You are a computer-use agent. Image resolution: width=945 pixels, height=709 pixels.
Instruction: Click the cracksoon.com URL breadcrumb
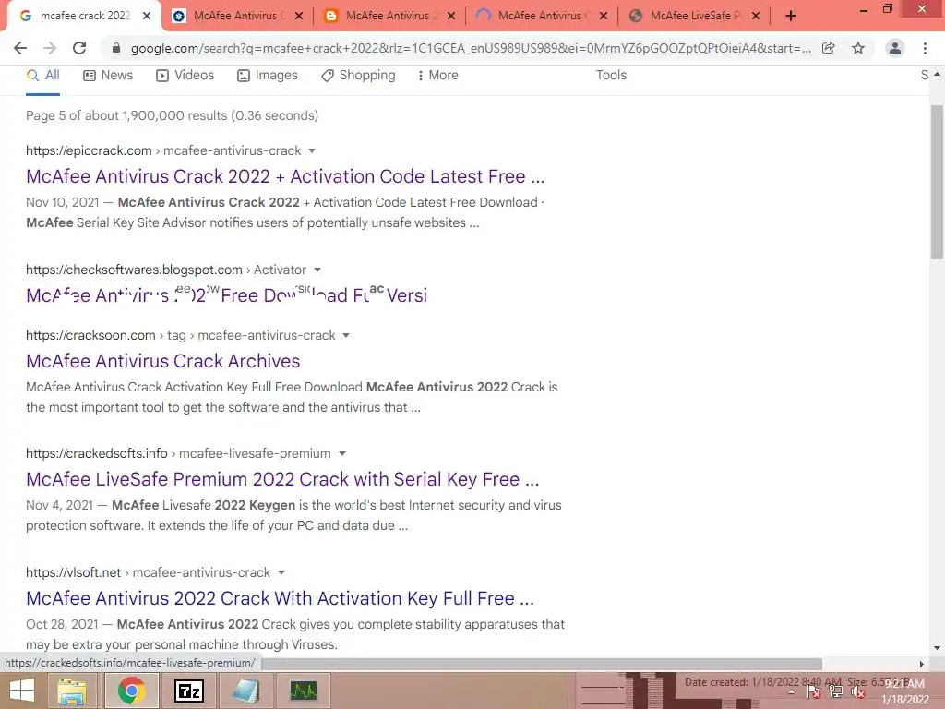click(180, 335)
